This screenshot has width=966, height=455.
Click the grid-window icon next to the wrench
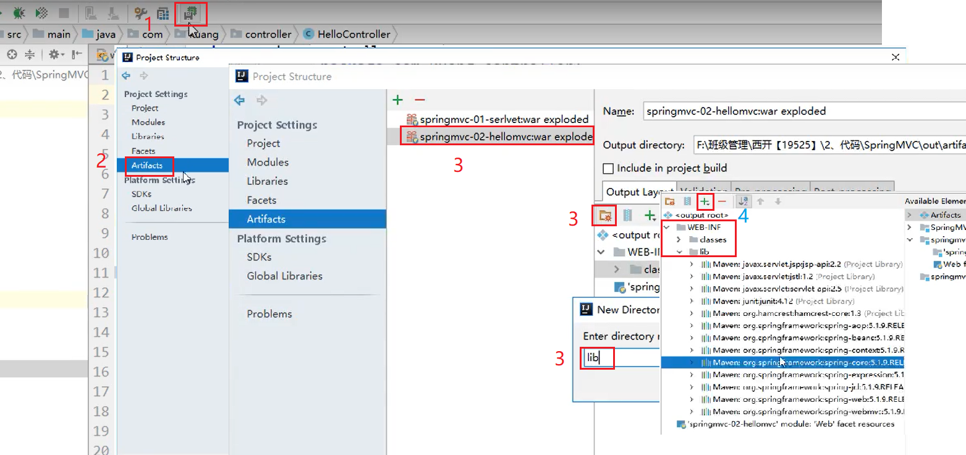[163, 13]
